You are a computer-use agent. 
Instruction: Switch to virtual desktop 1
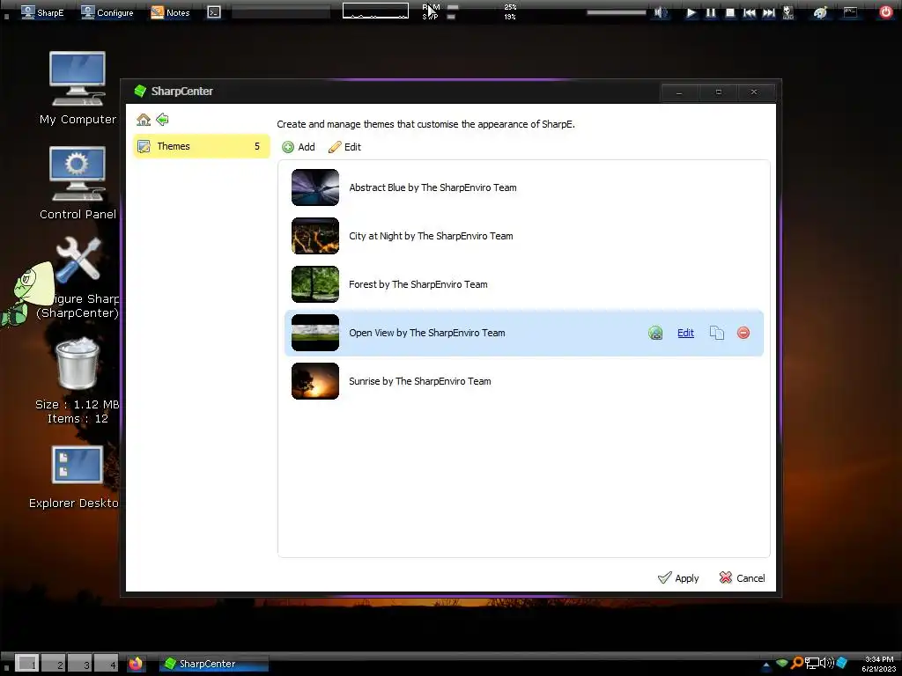click(x=27, y=664)
